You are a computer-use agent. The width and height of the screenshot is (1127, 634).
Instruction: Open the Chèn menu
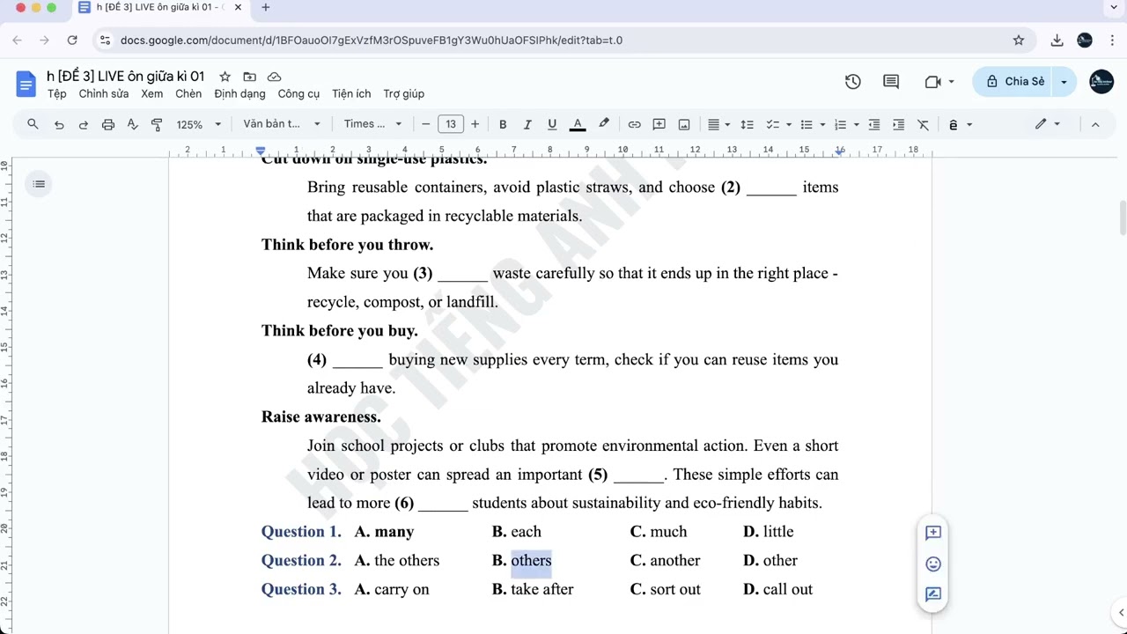pyautogui.click(x=188, y=94)
